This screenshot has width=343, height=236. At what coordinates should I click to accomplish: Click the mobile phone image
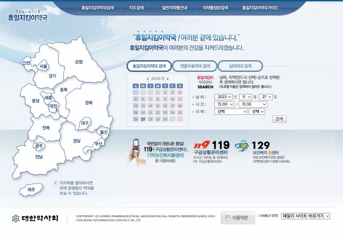tap(137, 151)
